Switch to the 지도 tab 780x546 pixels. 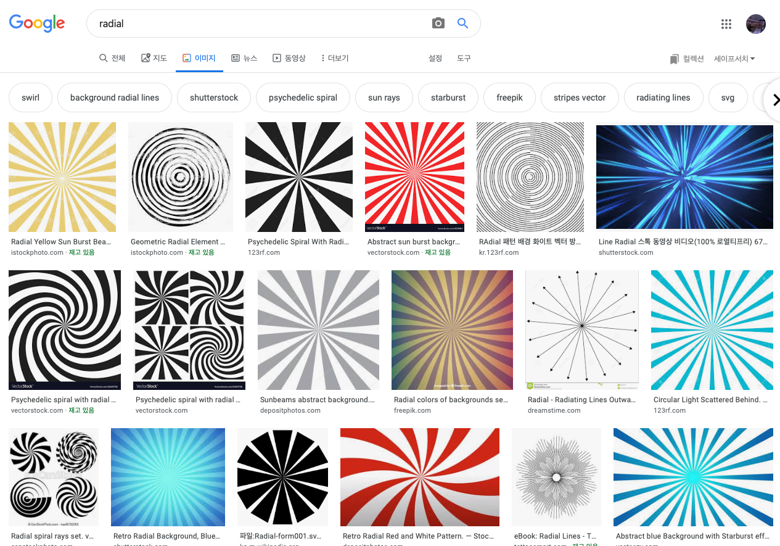pyautogui.click(x=154, y=58)
